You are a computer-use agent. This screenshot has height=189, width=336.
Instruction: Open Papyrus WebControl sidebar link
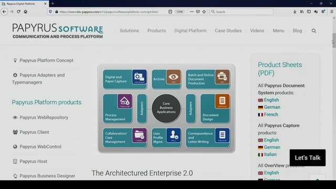click(x=40, y=146)
